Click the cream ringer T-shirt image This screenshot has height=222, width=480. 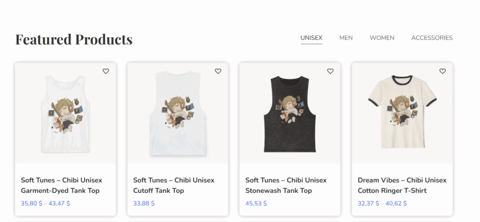coord(402,114)
